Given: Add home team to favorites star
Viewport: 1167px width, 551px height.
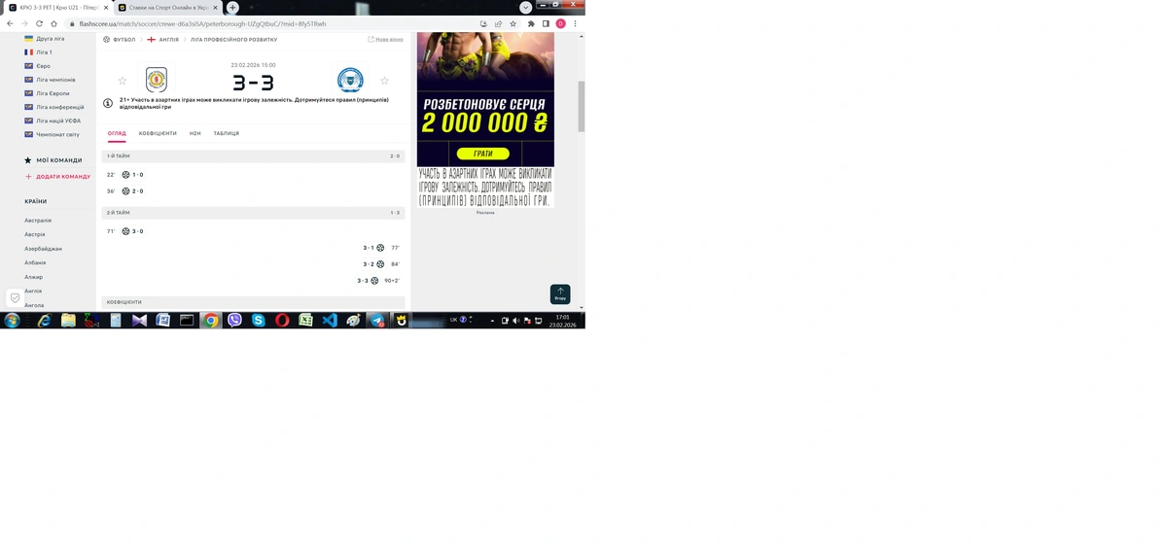Looking at the screenshot, I should point(123,81).
